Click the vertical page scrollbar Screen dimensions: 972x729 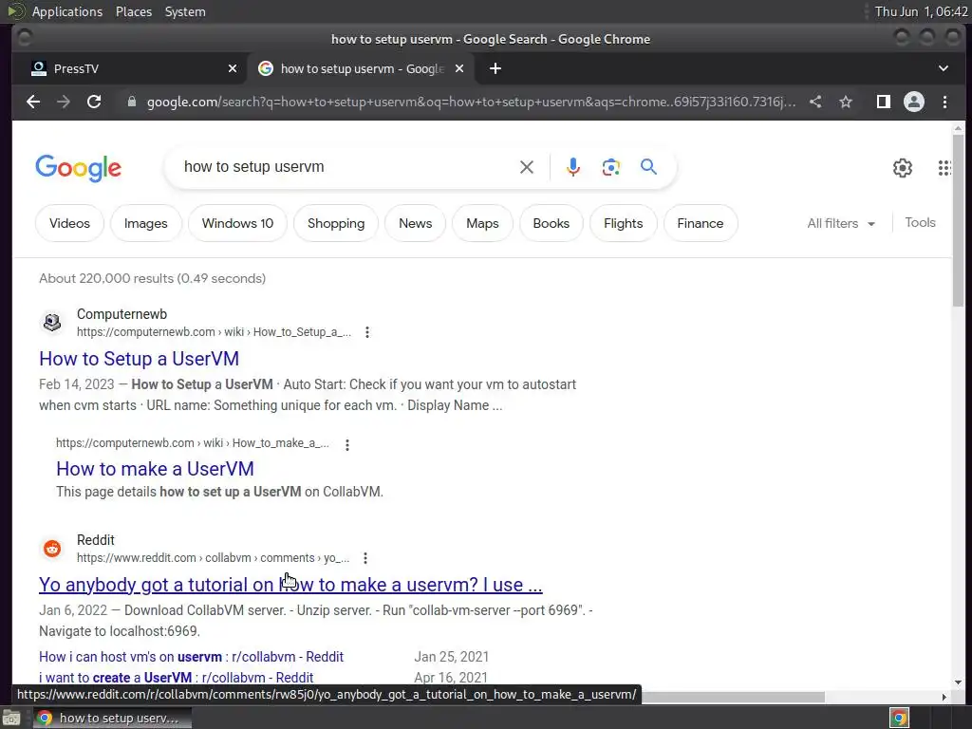[x=959, y=220]
